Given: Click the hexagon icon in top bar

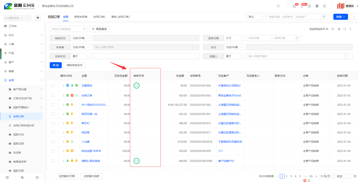Looking at the screenshot, I should [x=324, y=6].
